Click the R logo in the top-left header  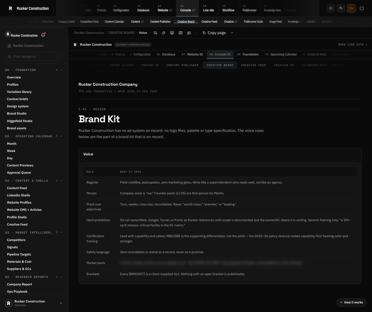10,8
